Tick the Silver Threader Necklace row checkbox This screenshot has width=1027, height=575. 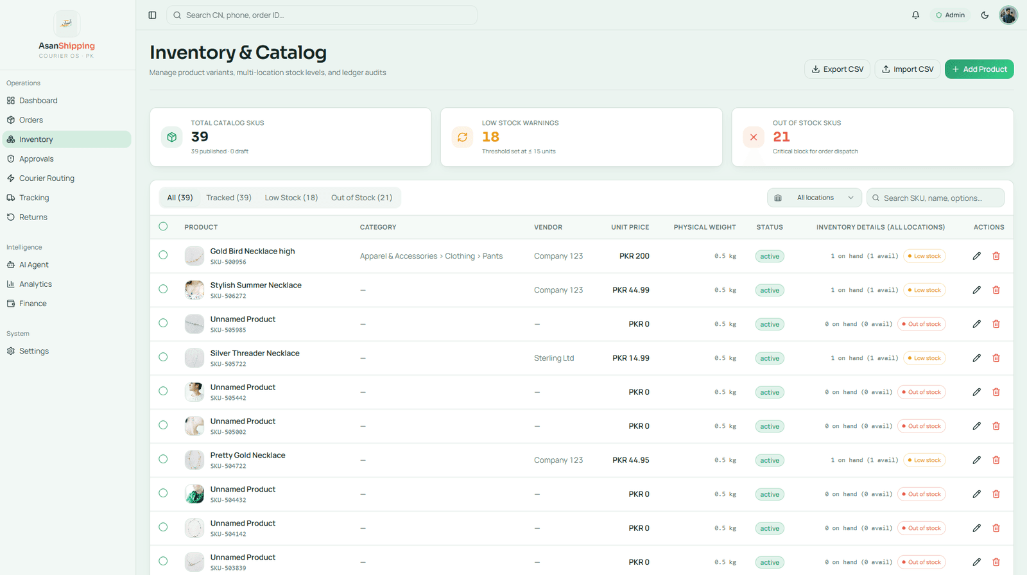coord(163,357)
